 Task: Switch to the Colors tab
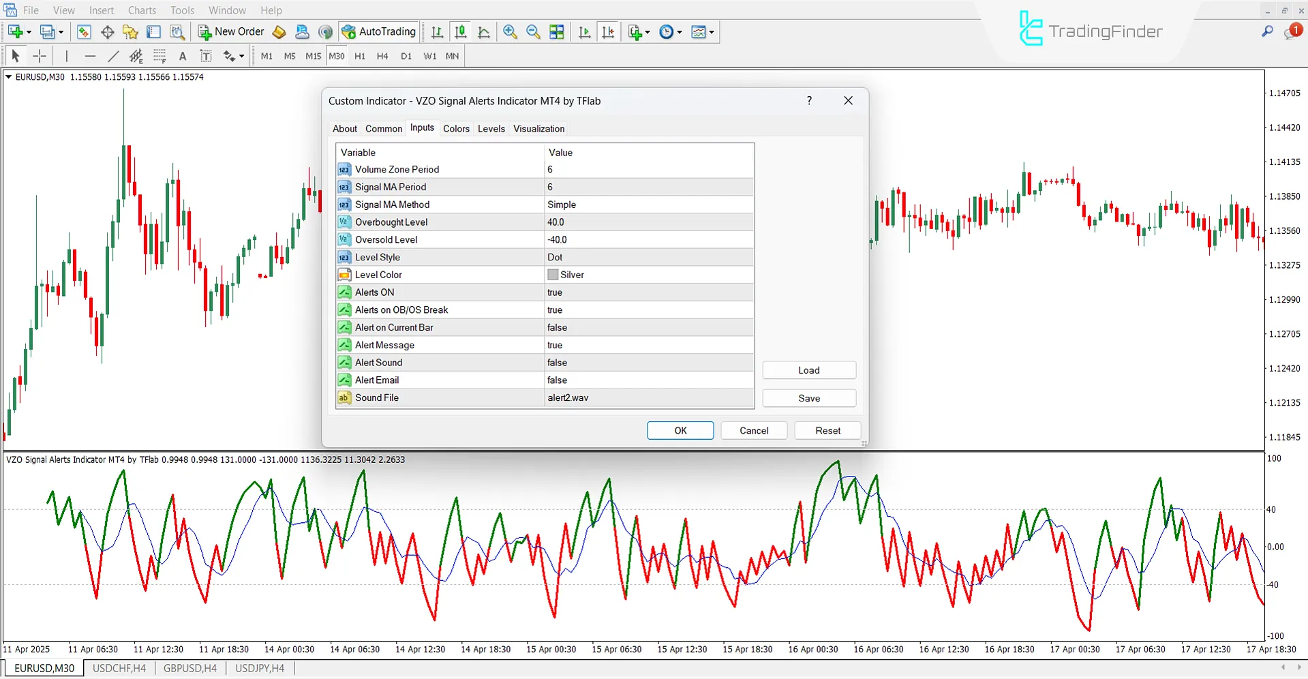(456, 128)
